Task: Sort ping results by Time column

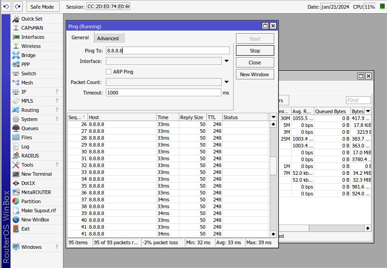Action: pyautogui.click(x=167, y=117)
